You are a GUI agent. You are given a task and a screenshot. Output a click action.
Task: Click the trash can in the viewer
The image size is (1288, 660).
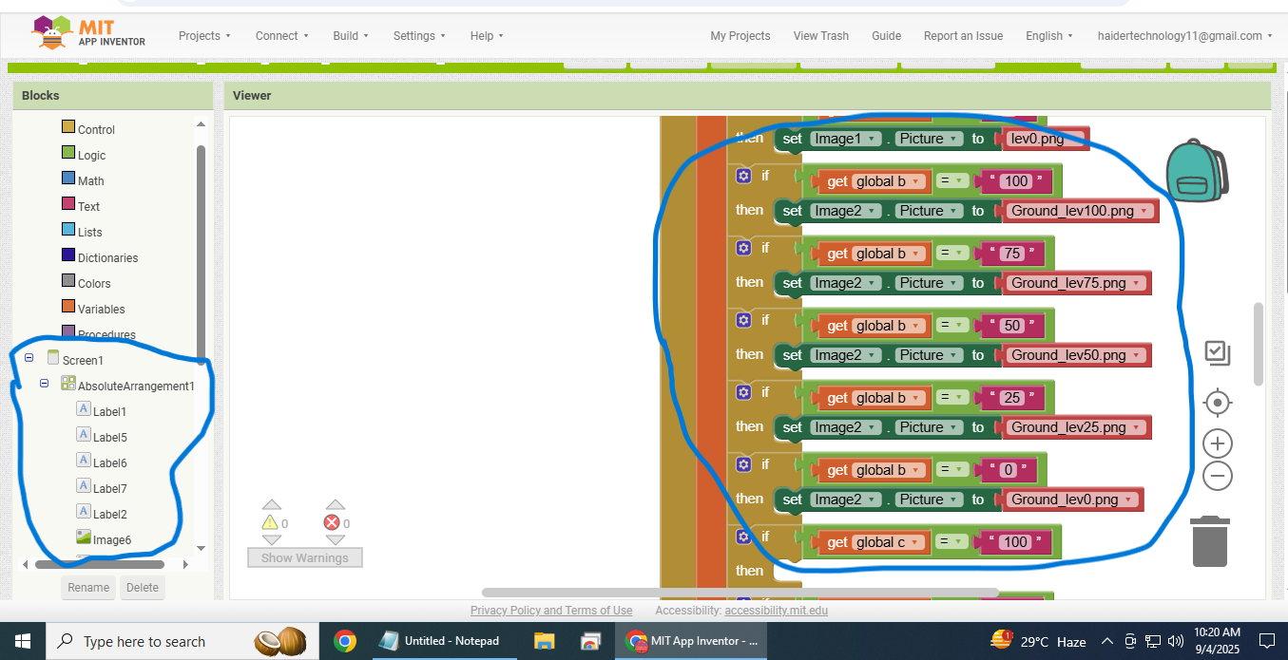[x=1209, y=541]
